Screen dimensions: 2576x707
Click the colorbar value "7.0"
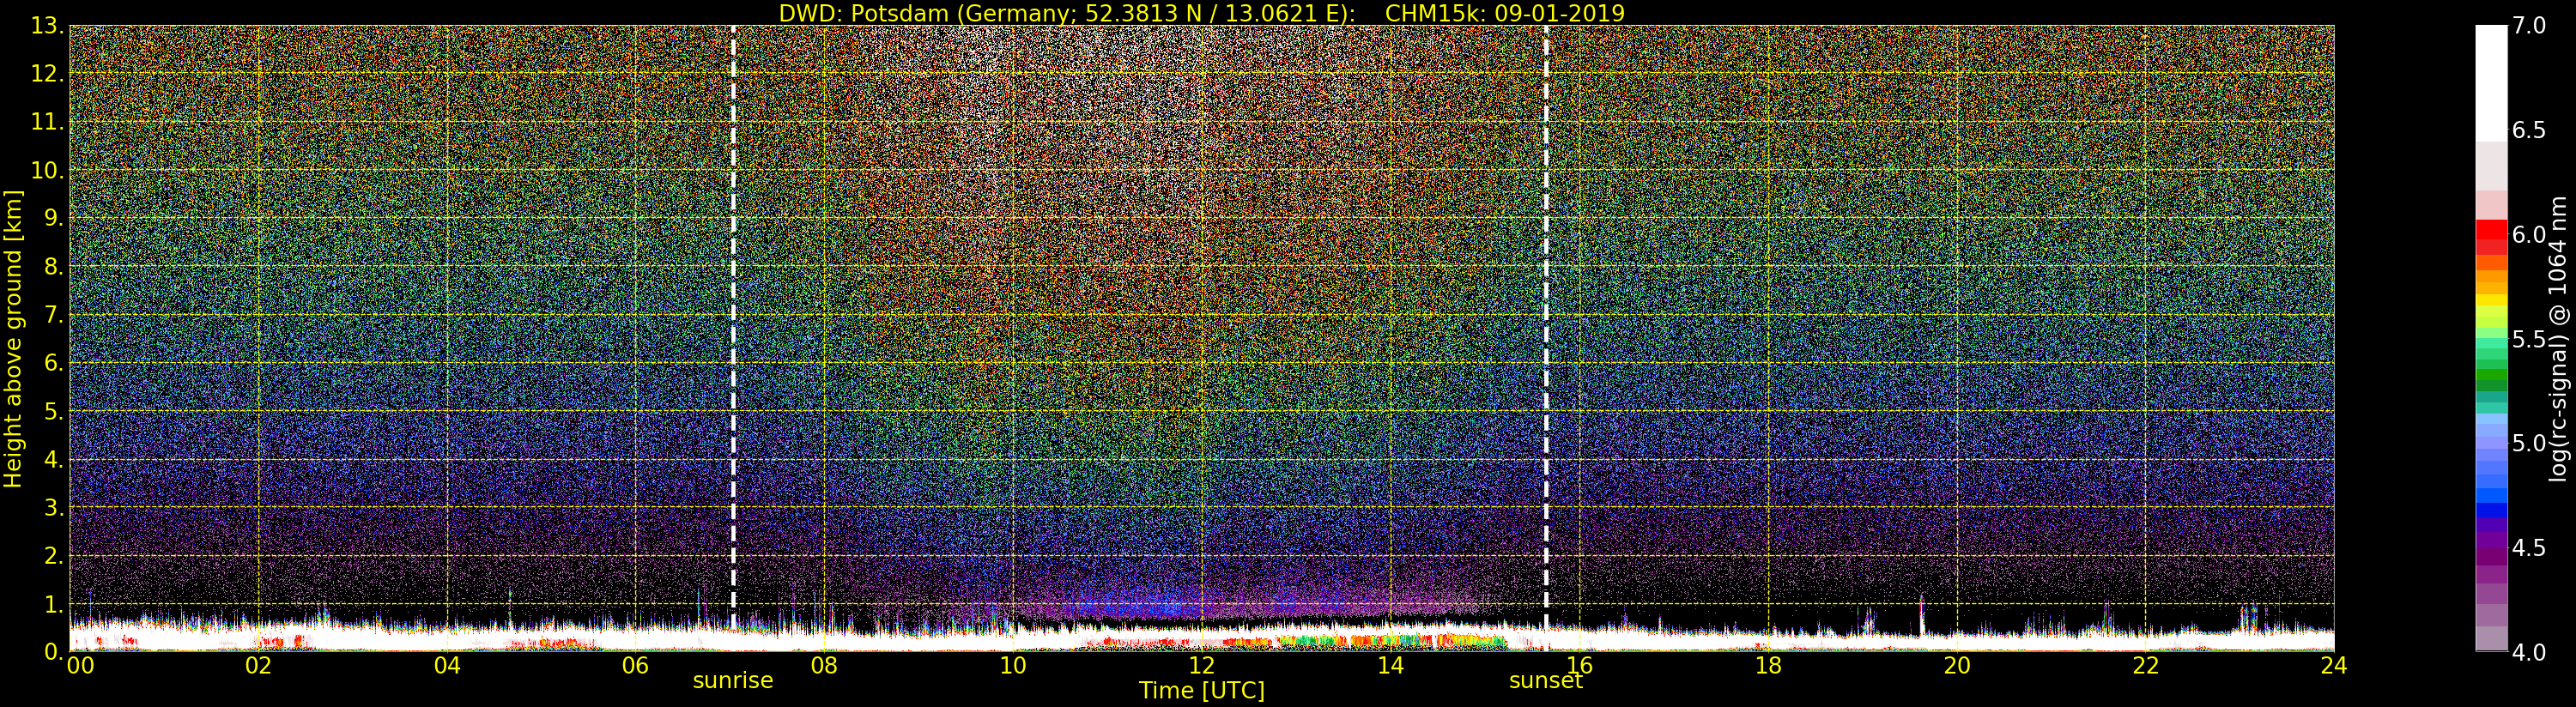tap(2529, 26)
